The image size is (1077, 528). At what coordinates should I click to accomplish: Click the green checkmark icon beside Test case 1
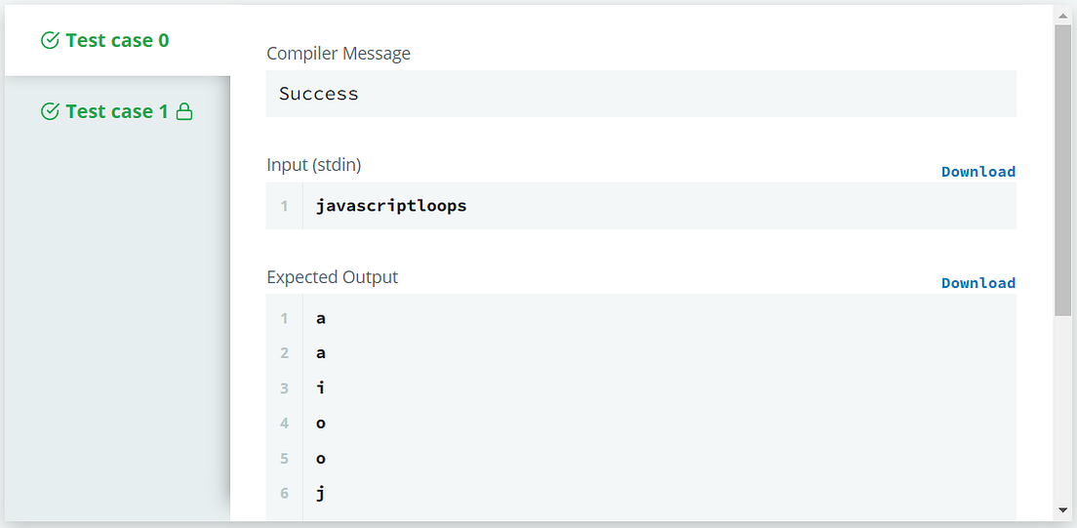[x=50, y=111]
